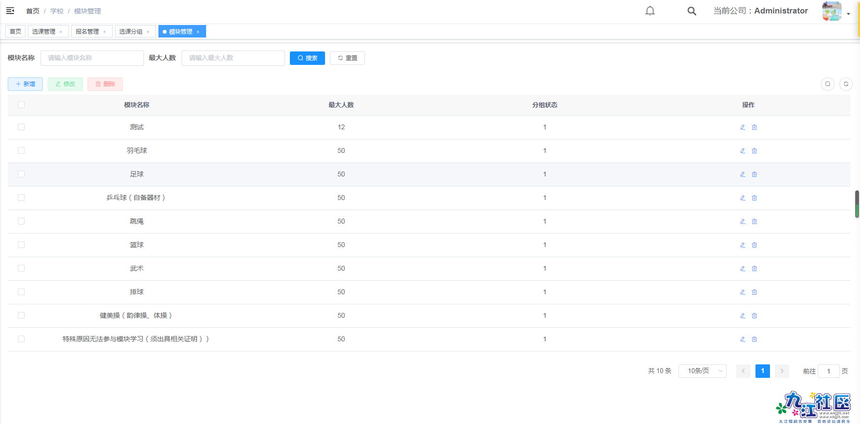Screen dimensions: 860x424
Task: Switch to the 报名管理 tab
Action: click(x=87, y=32)
